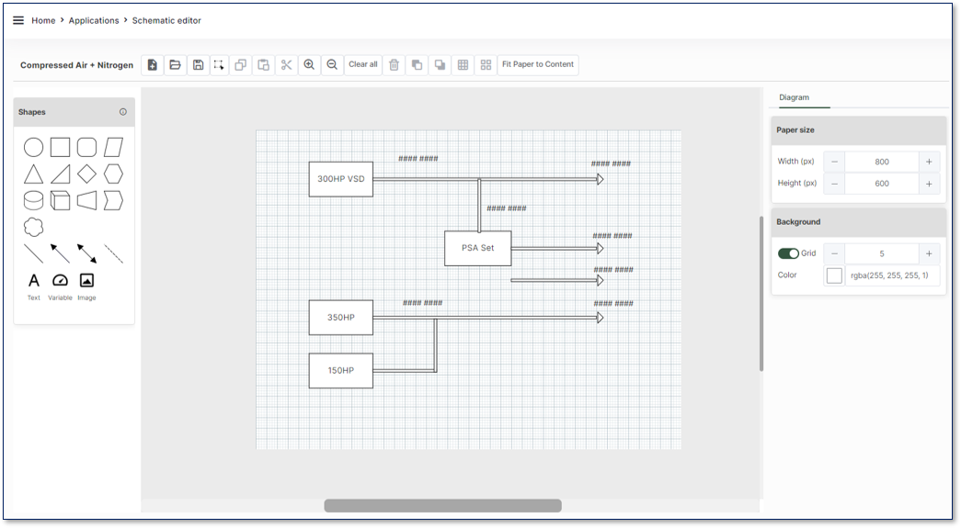Go to Applications breadcrumb
This screenshot has height=528, width=961.
(94, 20)
